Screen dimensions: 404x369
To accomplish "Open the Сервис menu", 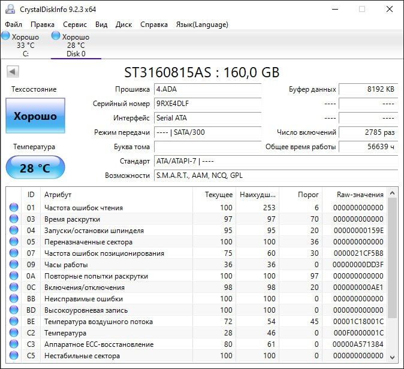I will [x=75, y=25].
